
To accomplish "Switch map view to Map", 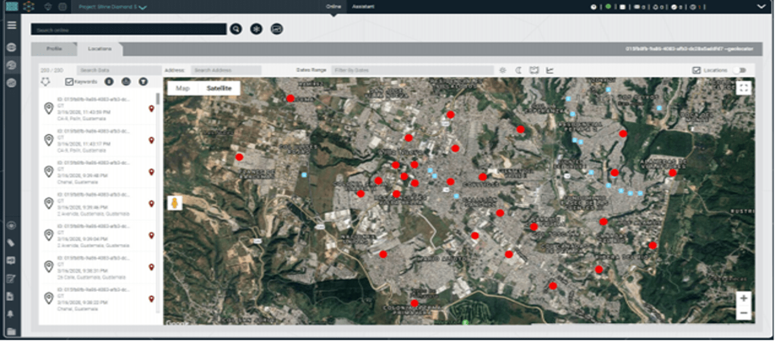I will tap(183, 88).
